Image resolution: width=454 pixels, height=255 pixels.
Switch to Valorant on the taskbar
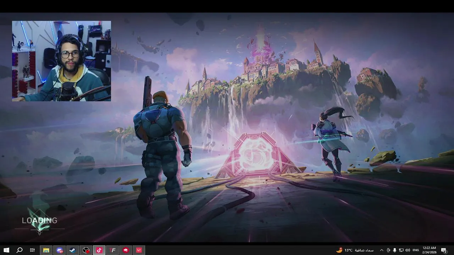click(x=139, y=250)
